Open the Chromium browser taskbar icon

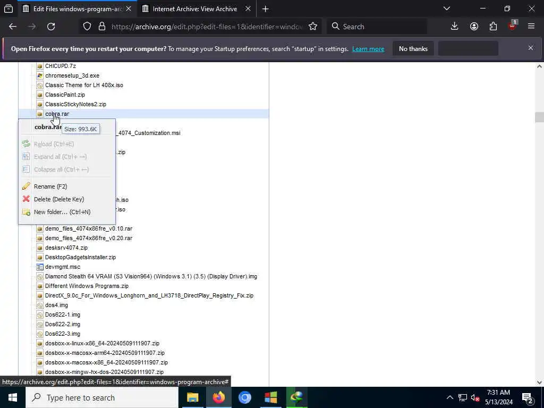click(x=244, y=397)
